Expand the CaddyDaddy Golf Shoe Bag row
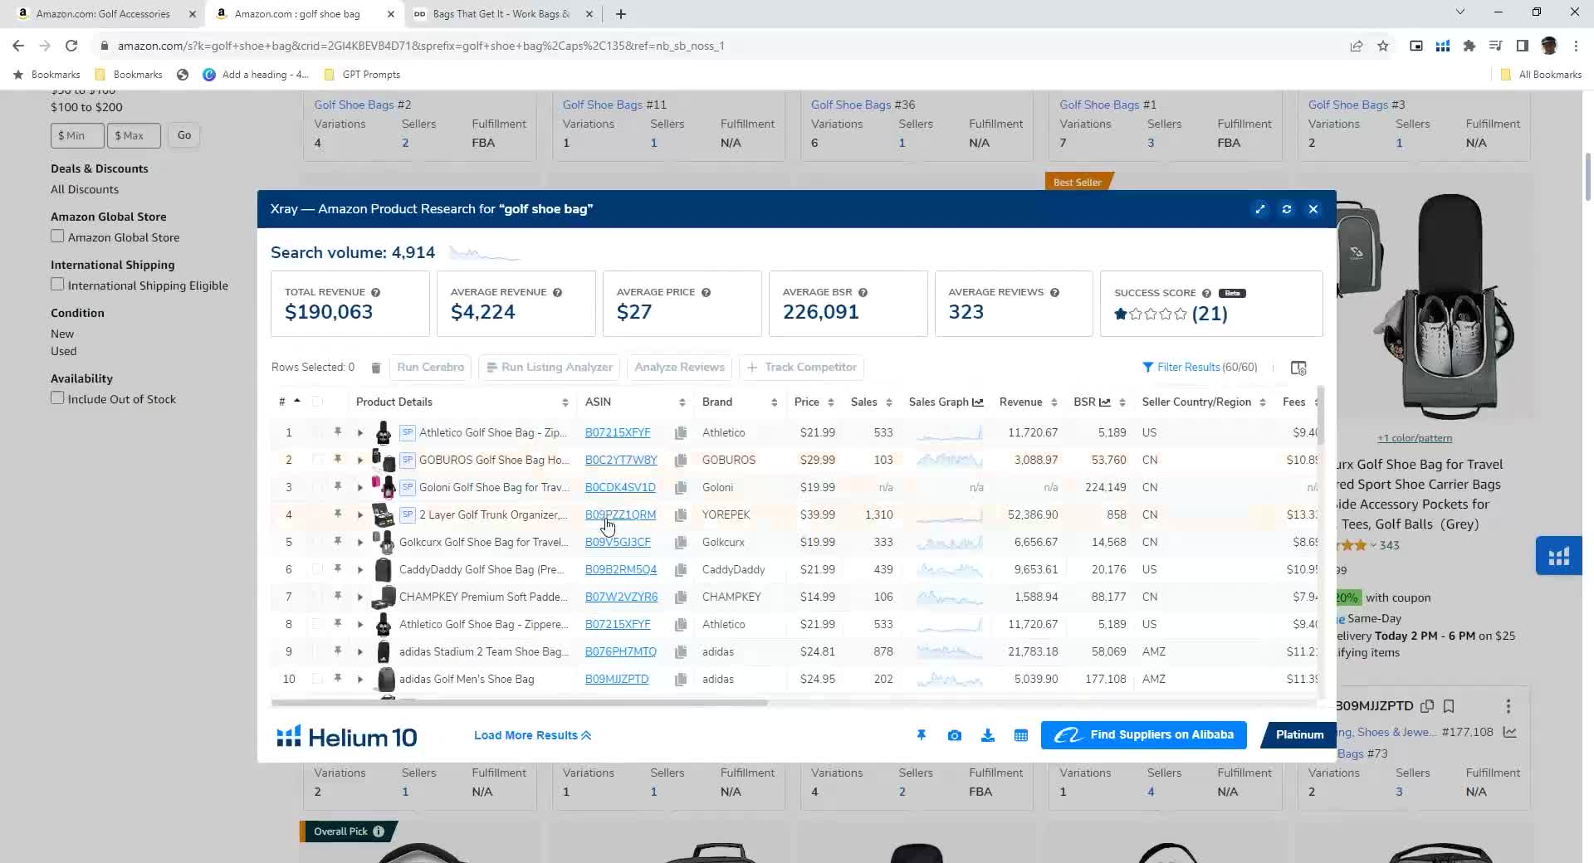Screen dimensions: 1594x863 click(x=360, y=569)
